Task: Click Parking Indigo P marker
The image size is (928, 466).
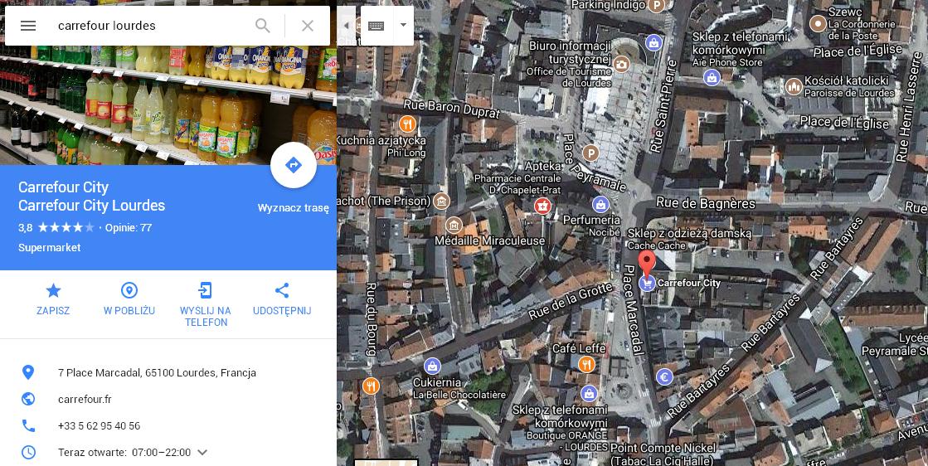Action: (656, 6)
